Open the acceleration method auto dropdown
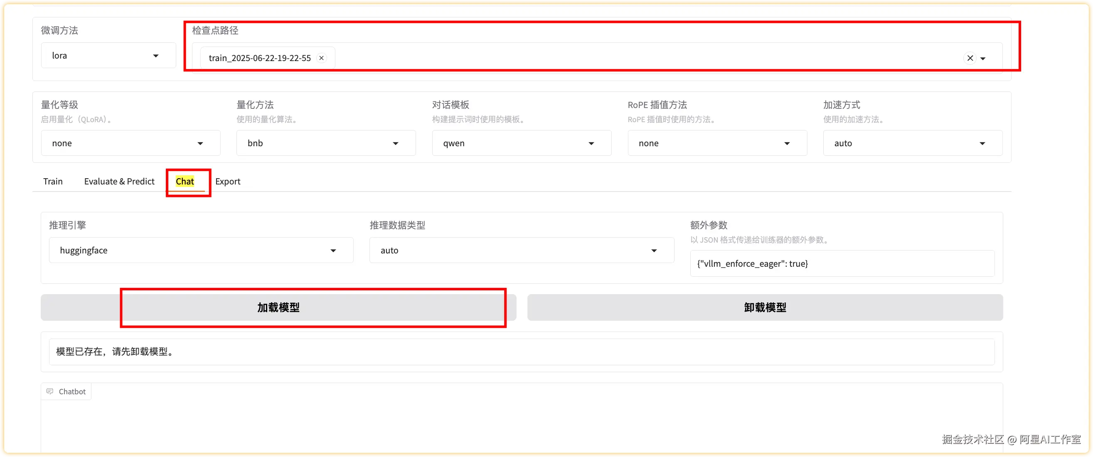The image size is (1093, 457). (912, 143)
